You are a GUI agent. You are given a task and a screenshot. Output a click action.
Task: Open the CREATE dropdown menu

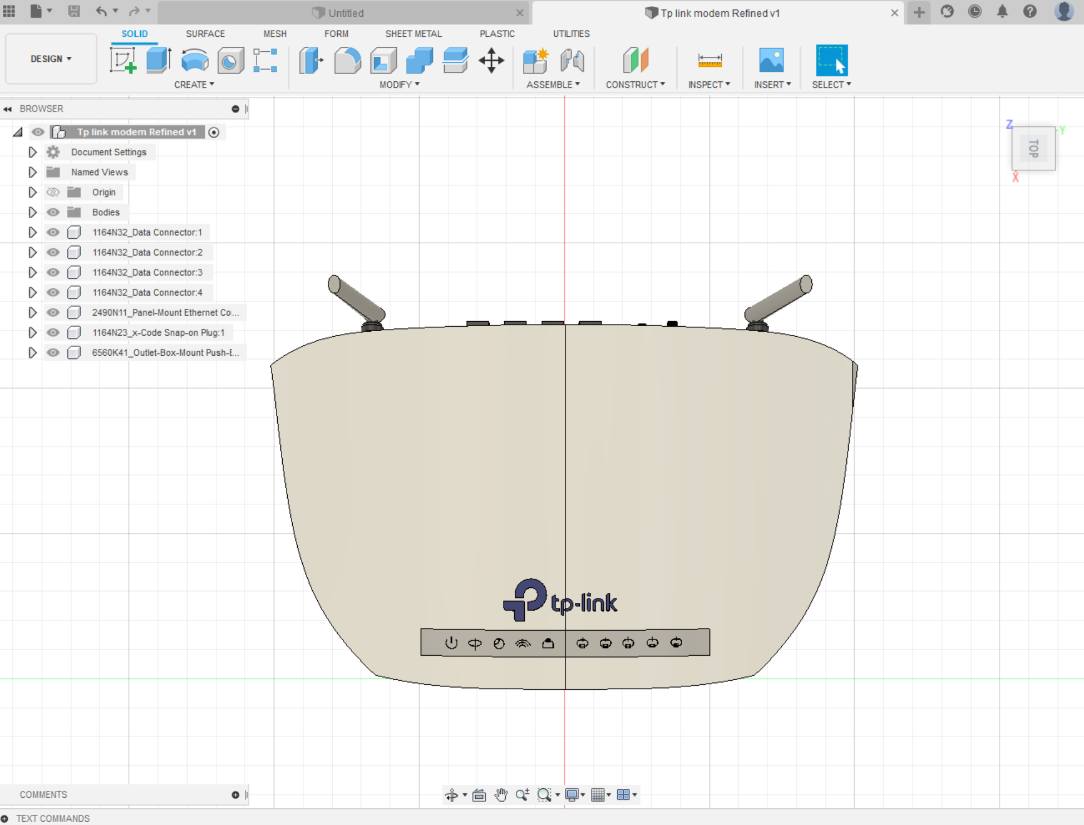[x=194, y=85]
